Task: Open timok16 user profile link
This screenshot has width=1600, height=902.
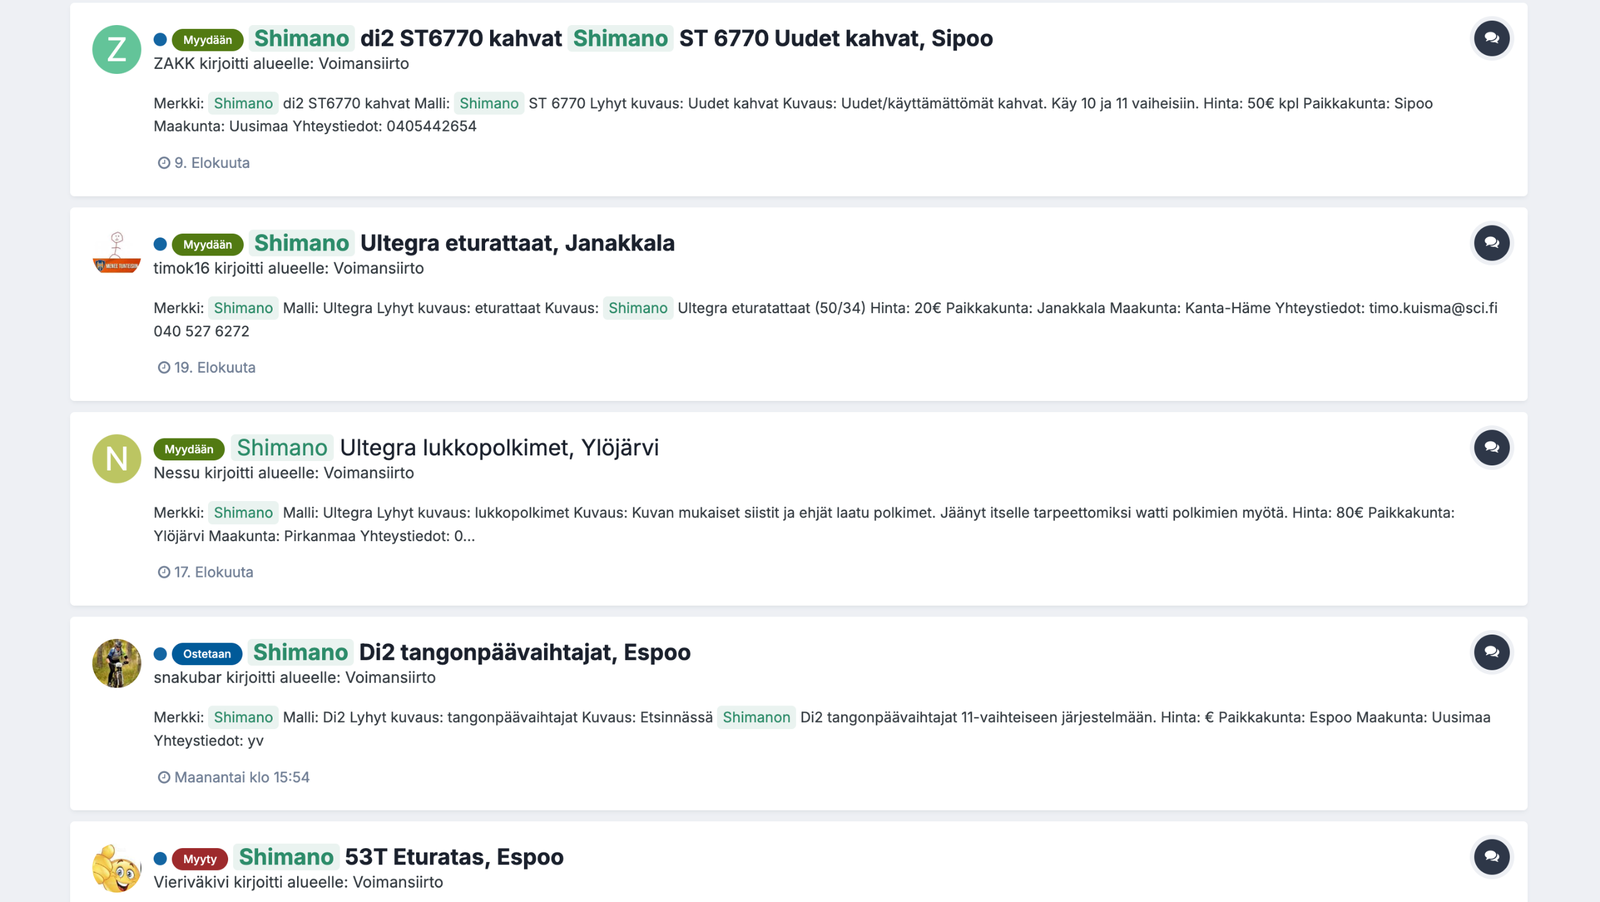Action: (x=182, y=268)
